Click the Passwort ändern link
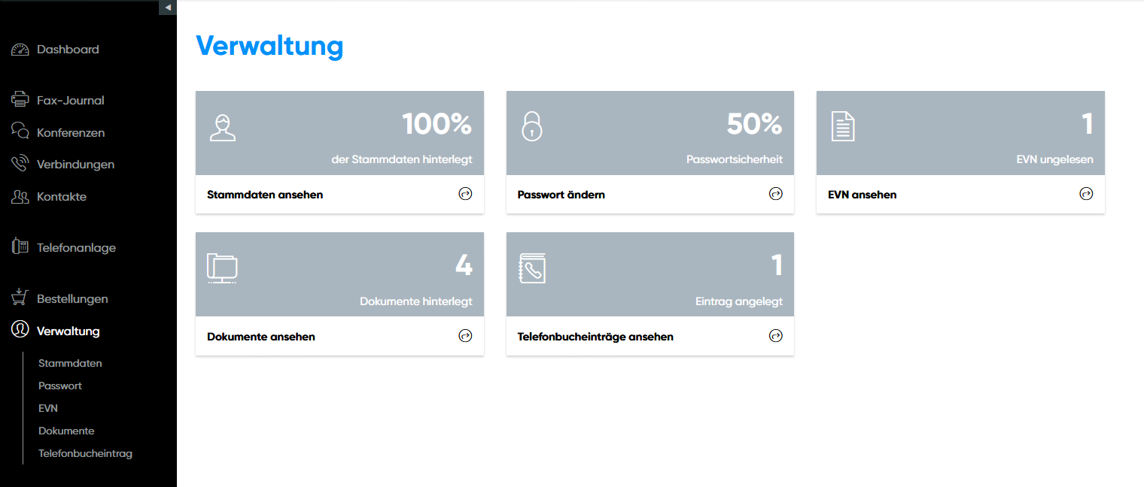This screenshot has width=1144, height=487. 561,195
